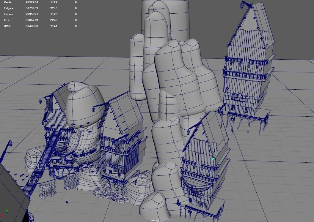Click the persp camera label
The width and height of the screenshot is (314, 222).
(155, 220)
